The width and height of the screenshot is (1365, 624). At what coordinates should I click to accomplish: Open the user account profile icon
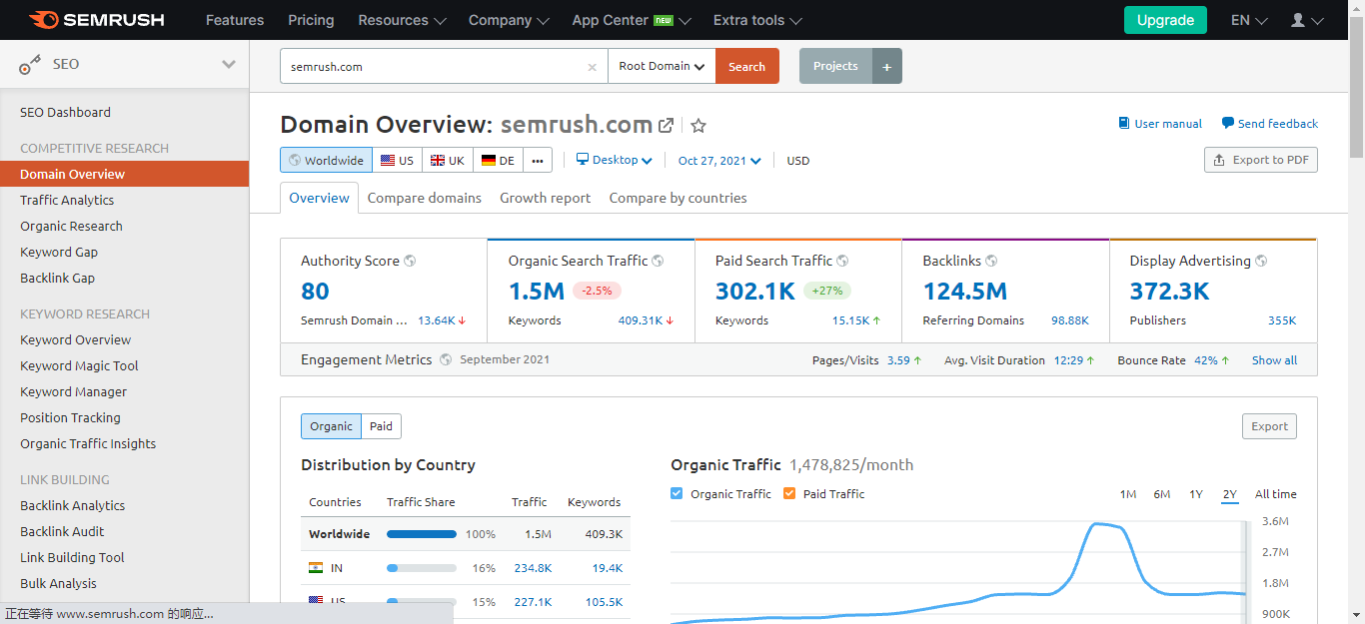coord(1298,20)
